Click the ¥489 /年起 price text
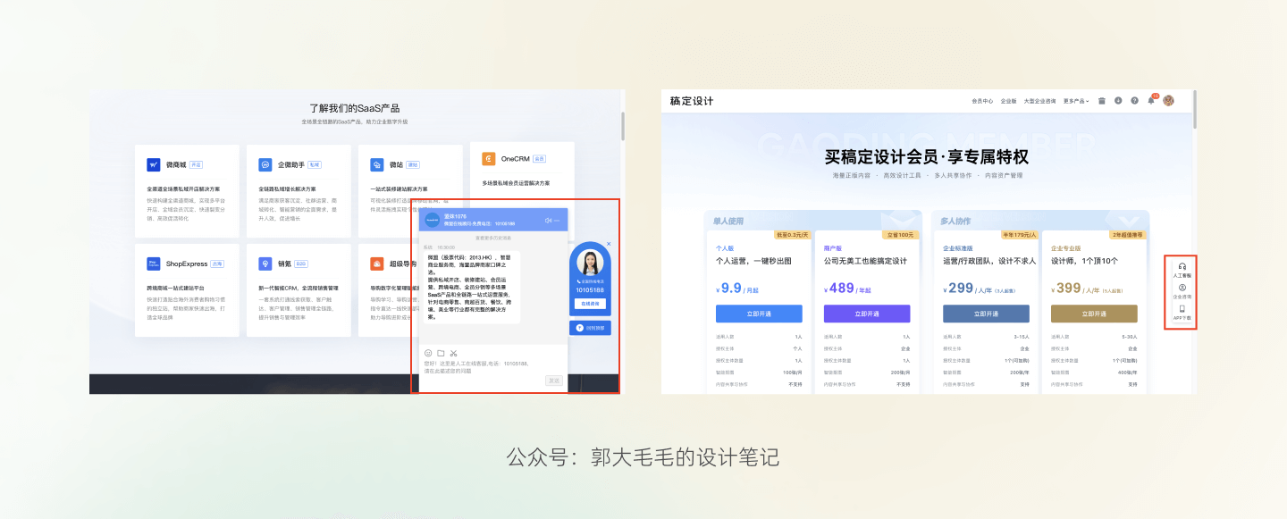The height and width of the screenshot is (519, 1287). click(x=845, y=289)
